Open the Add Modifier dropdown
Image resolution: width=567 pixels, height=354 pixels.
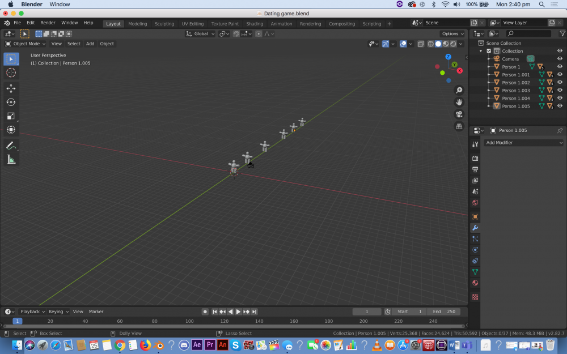point(523,143)
